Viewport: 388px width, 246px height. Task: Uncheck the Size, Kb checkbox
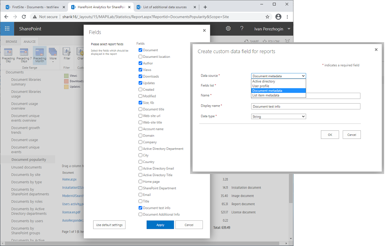click(140, 102)
